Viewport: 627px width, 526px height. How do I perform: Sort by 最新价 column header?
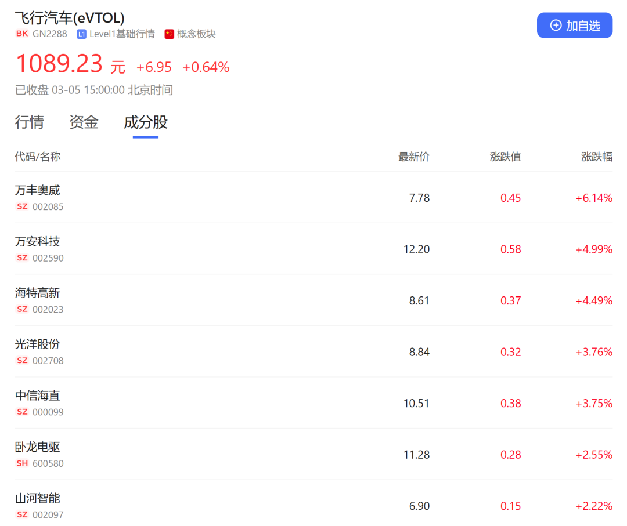[x=413, y=157]
